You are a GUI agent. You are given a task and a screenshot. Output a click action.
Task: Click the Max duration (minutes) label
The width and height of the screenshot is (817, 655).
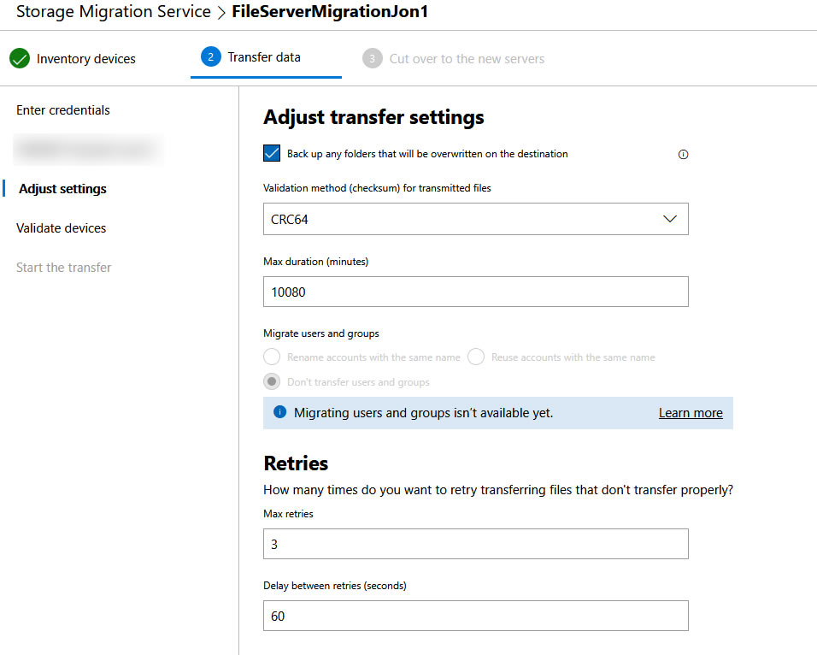(x=315, y=262)
